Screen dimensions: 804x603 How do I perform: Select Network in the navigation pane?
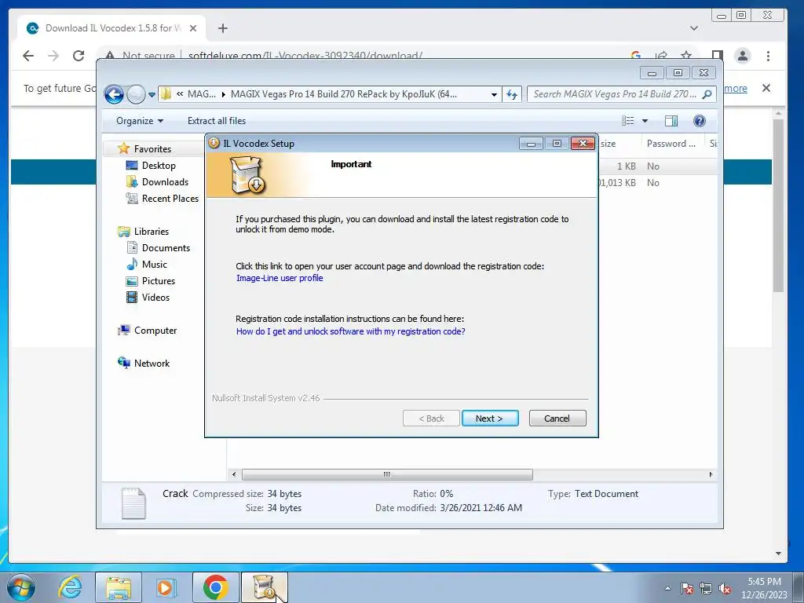pos(152,363)
